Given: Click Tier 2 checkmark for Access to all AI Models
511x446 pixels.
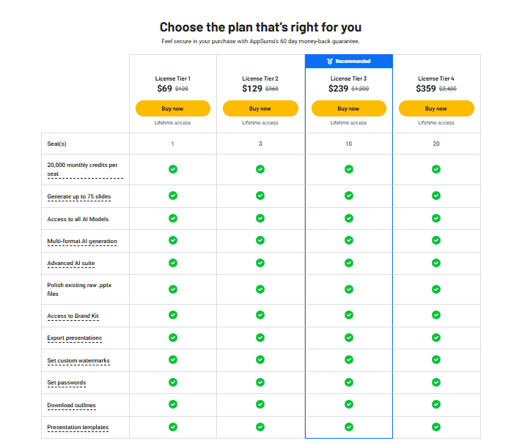Looking at the screenshot, I should pos(260,218).
